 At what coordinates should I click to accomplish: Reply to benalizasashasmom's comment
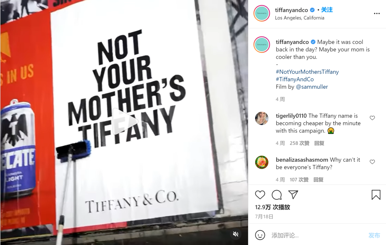coord(318,180)
